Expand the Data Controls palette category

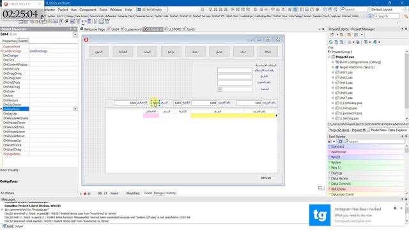330,183
